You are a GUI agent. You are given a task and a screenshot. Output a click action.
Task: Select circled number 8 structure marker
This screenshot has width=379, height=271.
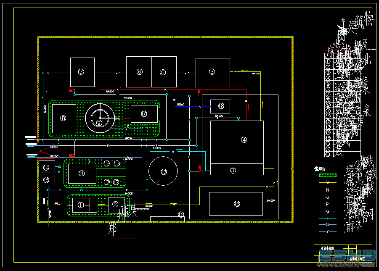point(63,118)
